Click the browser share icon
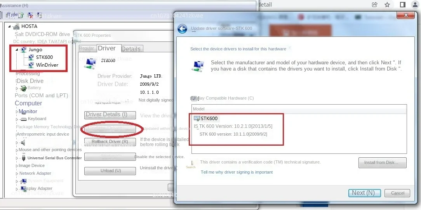421x210 pixels. (x=374, y=5)
